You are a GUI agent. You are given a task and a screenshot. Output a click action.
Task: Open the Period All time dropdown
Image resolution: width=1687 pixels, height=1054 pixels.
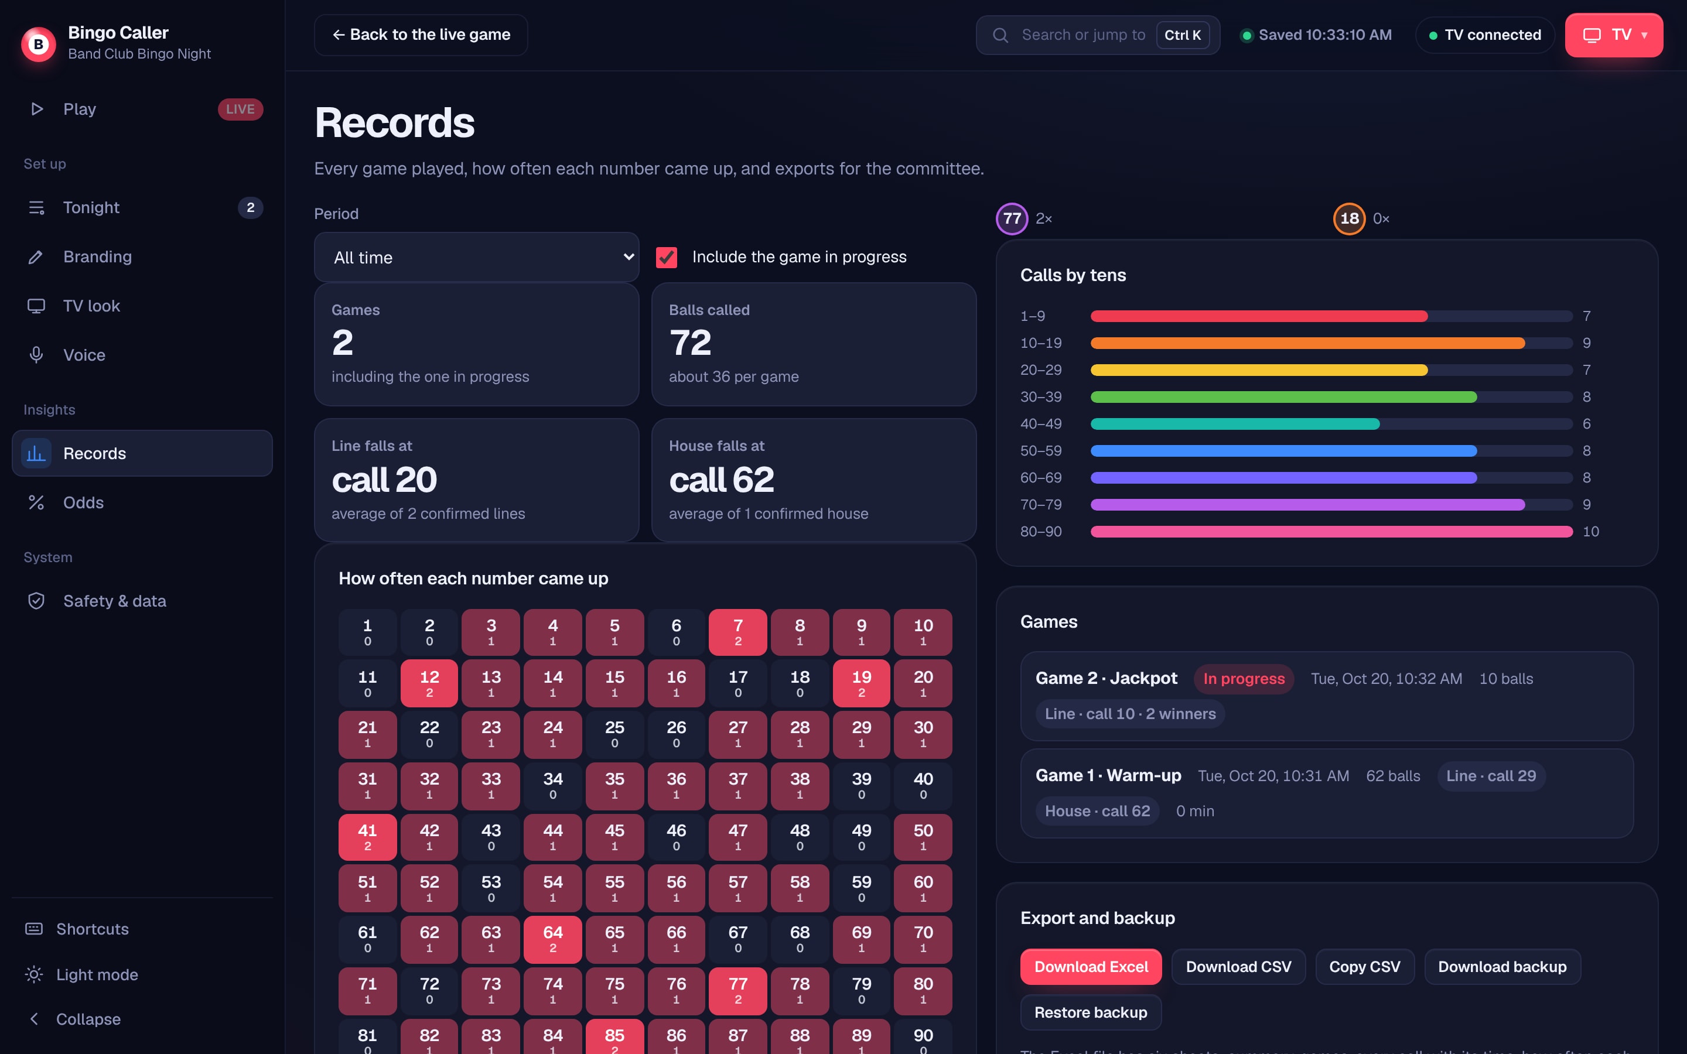(x=477, y=257)
